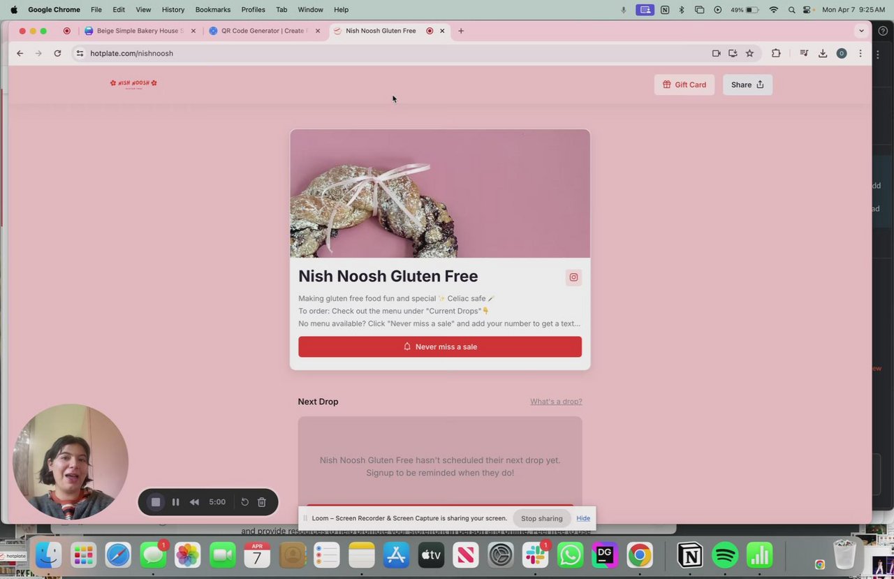Open Control Center icon
Viewport: 894px width, 579px height.
[x=807, y=10]
